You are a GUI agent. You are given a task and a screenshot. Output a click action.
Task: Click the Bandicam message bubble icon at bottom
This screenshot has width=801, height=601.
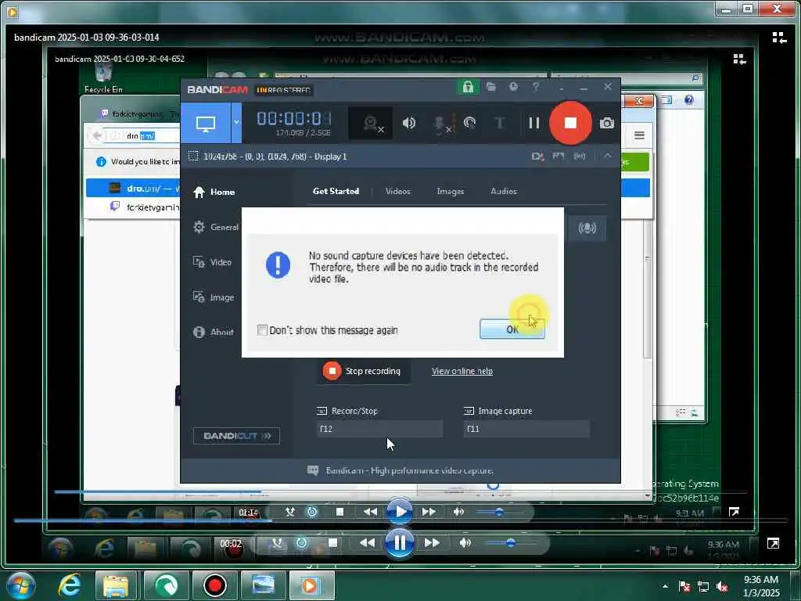click(x=313, y=470)
